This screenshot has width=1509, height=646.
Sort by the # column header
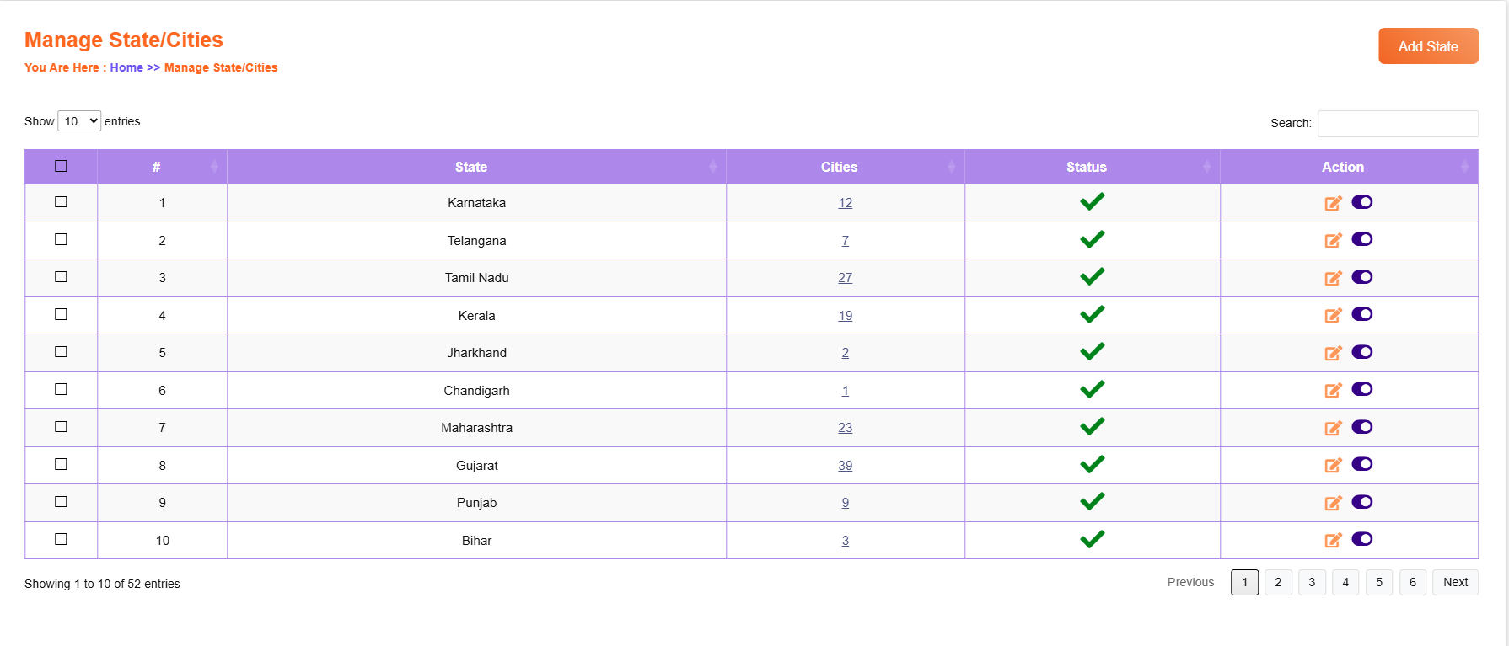click(x=162, y=167)
